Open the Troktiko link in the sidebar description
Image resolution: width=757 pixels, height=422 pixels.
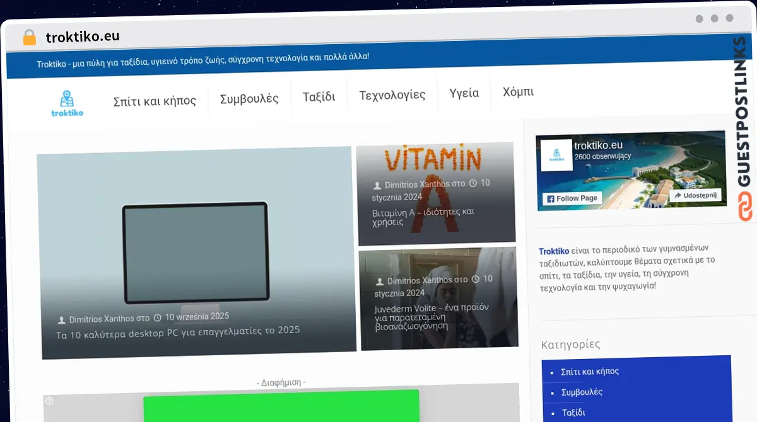click(553, 251)
